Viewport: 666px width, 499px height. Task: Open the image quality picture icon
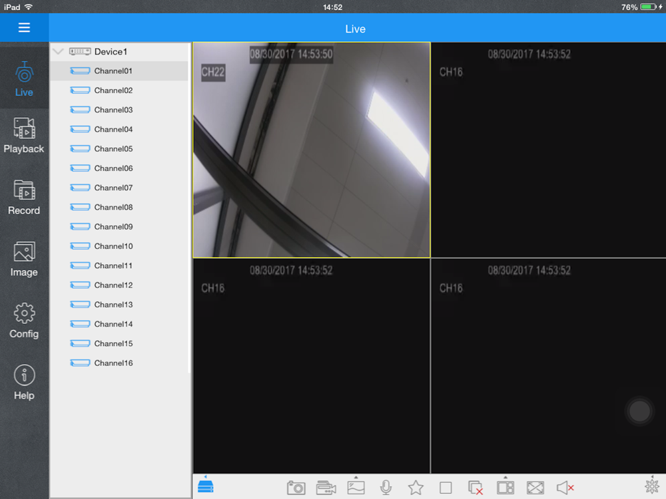pyautogui.click(x=356, y=488)
